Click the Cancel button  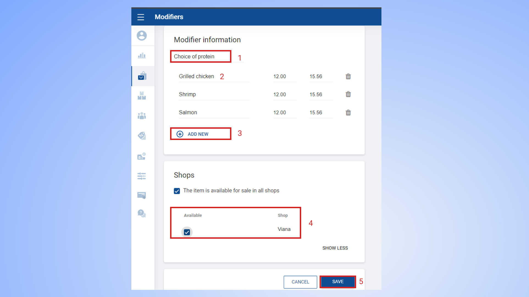[300, 282]
